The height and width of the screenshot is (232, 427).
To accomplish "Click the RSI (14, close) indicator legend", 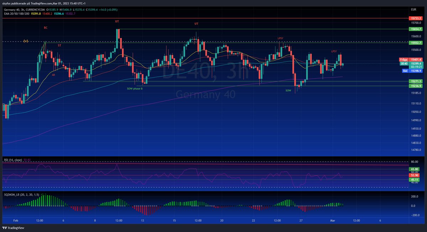I will click(13, 160).
